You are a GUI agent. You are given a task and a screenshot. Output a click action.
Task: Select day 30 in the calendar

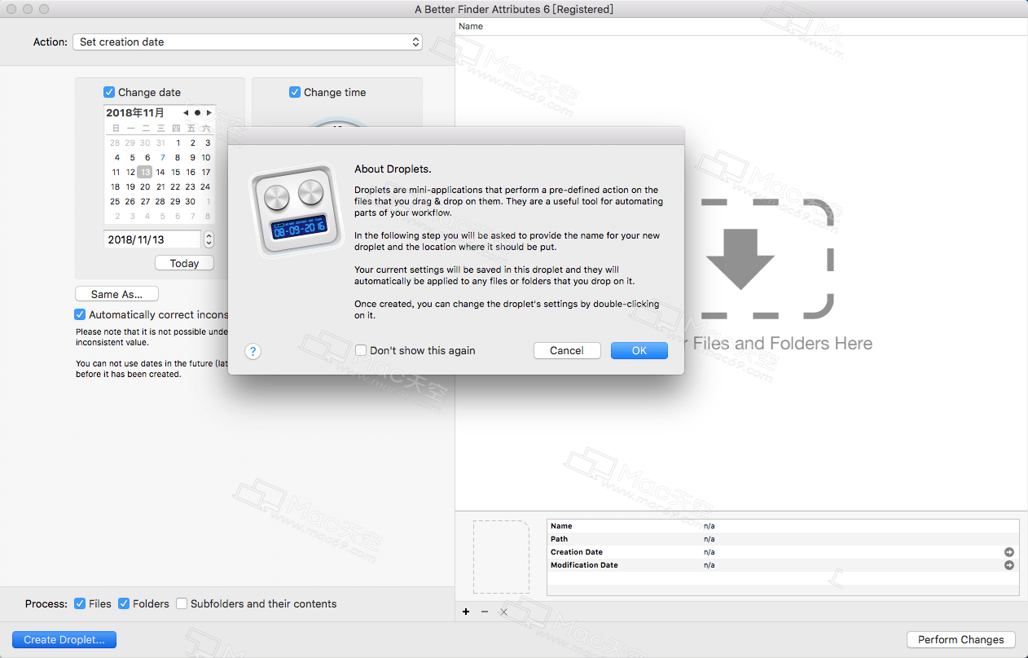click(x=190, y=201)
